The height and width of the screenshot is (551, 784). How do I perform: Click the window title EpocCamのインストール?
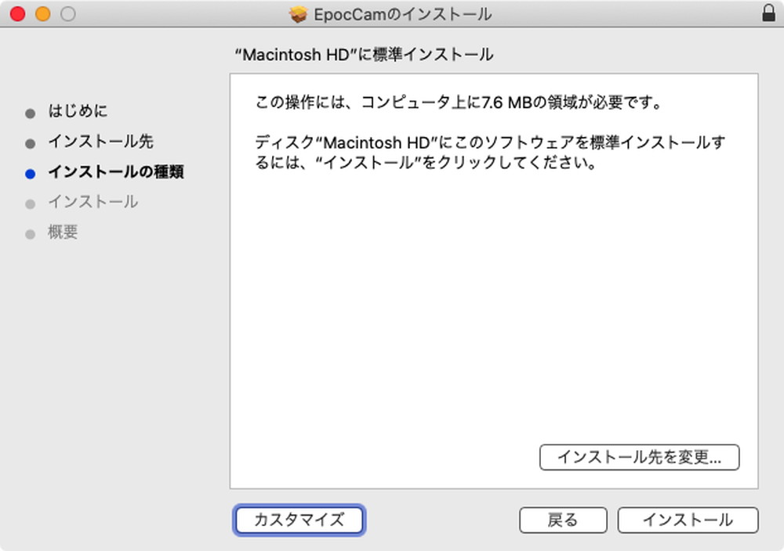402,14
